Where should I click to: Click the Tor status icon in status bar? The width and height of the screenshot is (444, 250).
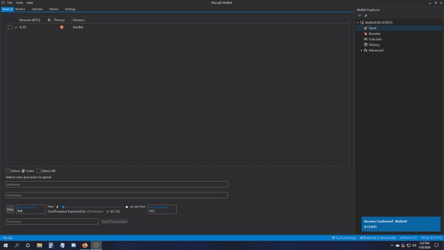pos(333,238)
